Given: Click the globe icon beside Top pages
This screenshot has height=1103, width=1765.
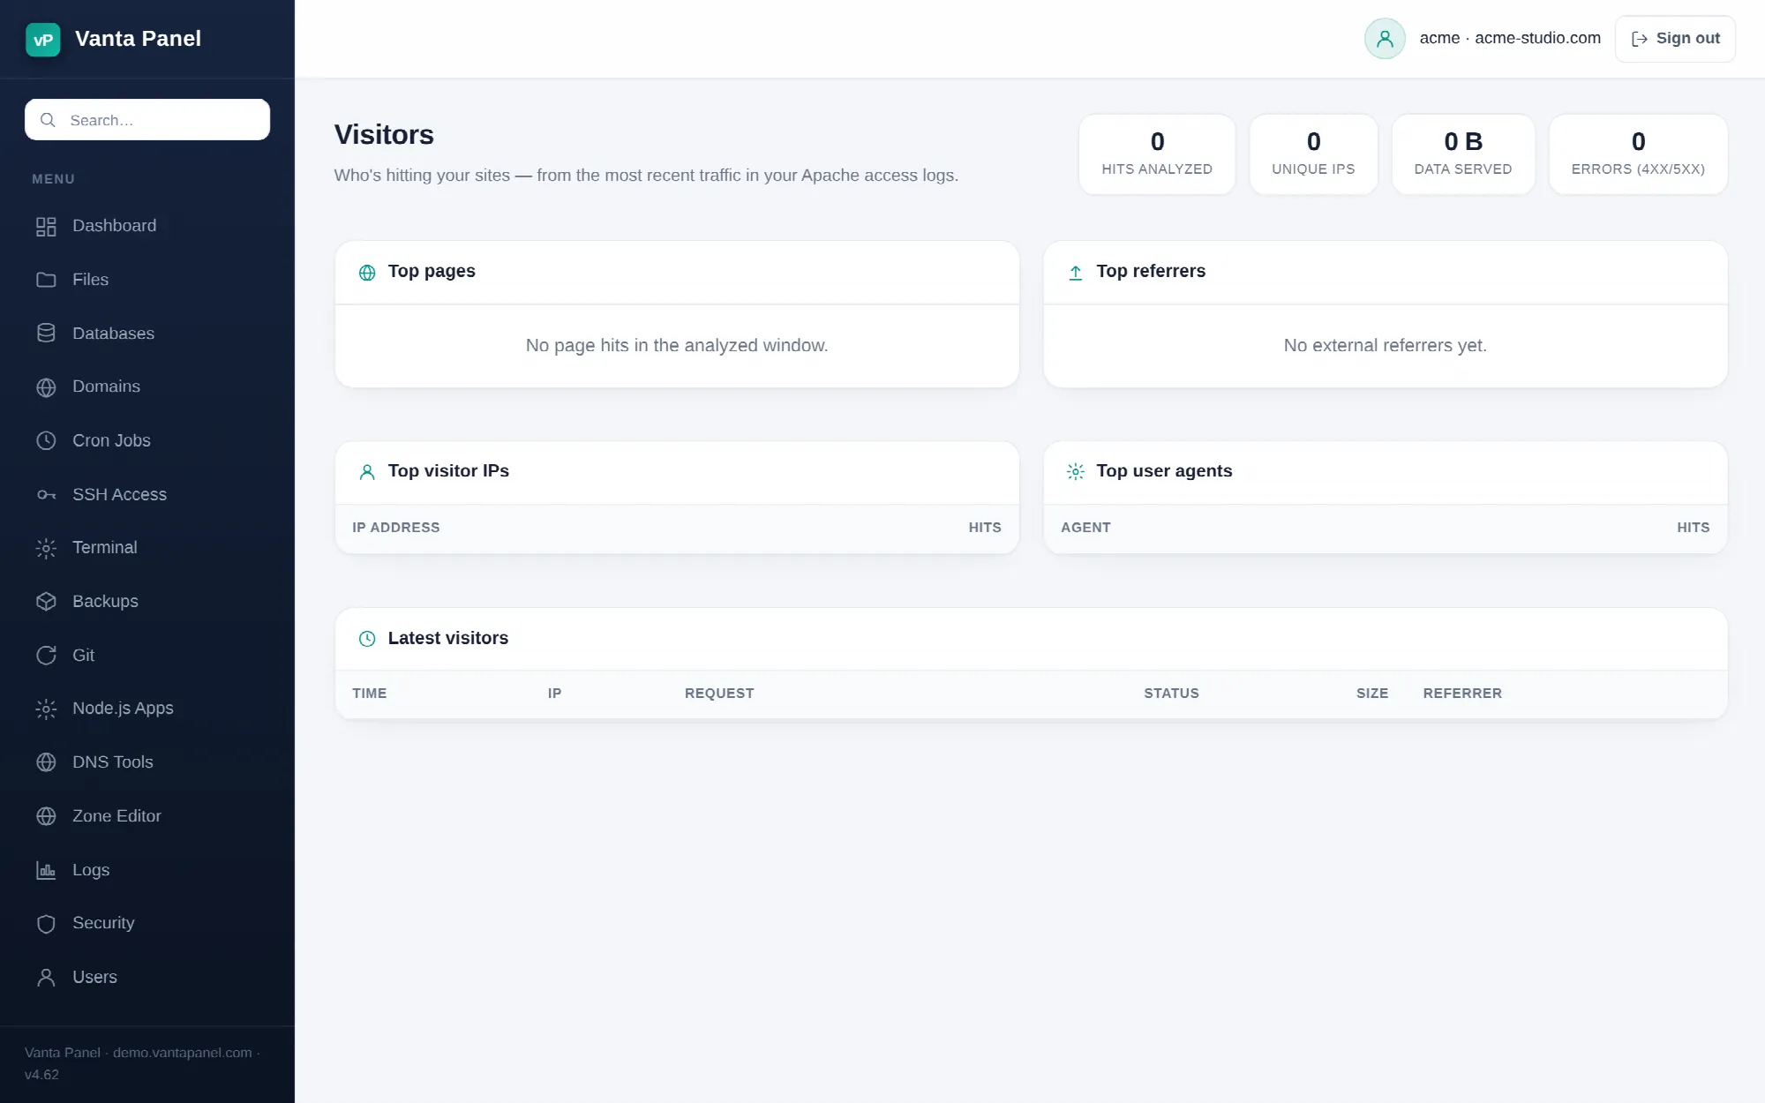Looking at the screenshot, I should coord(367,273).
